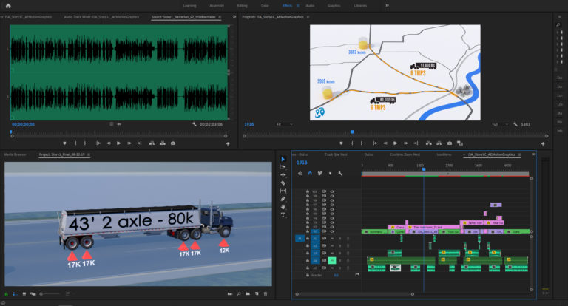Play the Source monitor clip

coord(119,143)
